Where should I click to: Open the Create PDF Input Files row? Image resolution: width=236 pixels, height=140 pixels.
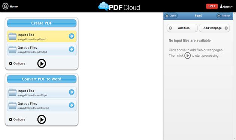(x=42, y=36)
